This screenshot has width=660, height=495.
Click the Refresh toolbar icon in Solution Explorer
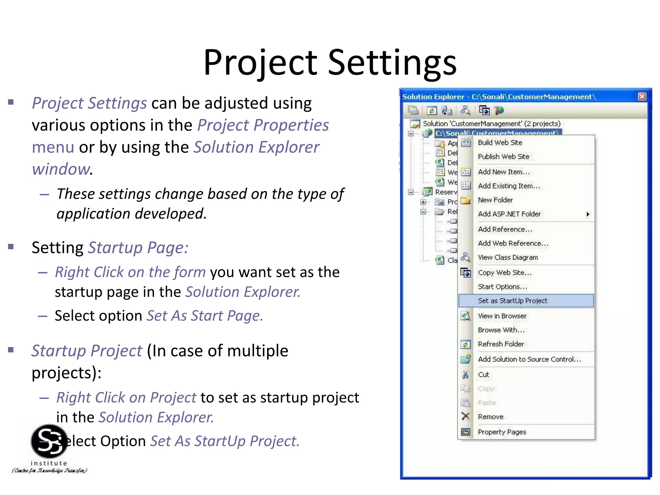[432, 111]
